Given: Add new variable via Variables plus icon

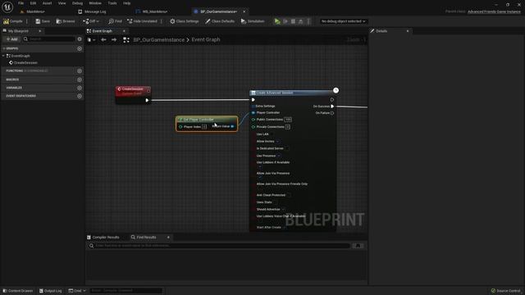Looking at the screenshot, I should (80, 88).
